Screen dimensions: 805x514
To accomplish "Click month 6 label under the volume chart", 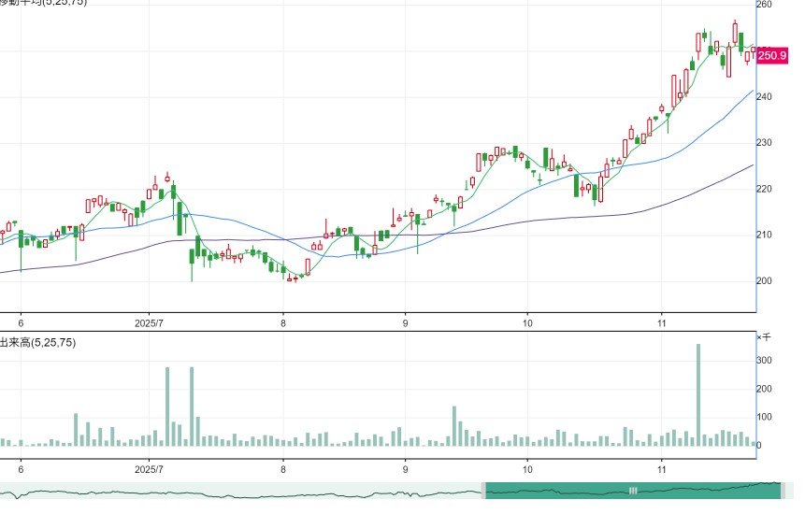I will click(x=21, y=469).
